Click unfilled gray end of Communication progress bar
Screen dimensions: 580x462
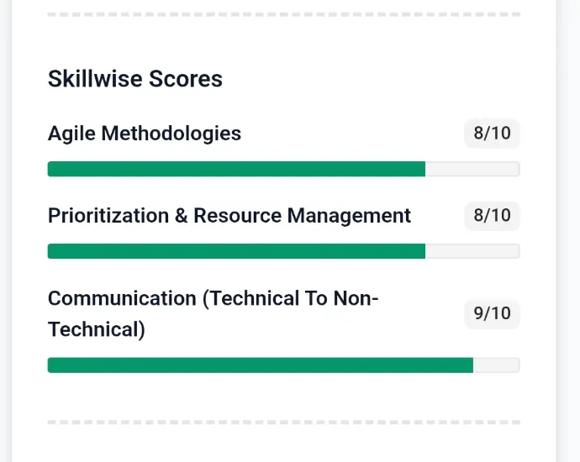click(496, 365)
